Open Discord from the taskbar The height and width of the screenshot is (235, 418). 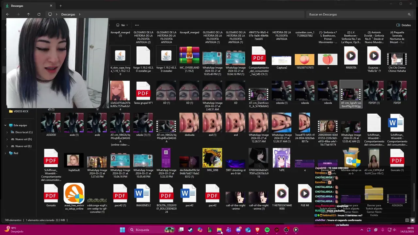[238, 230]
